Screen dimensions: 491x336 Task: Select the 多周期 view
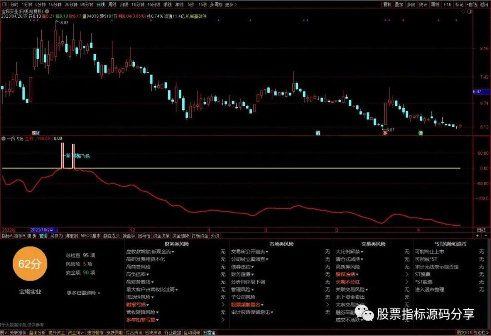(216, 5)
